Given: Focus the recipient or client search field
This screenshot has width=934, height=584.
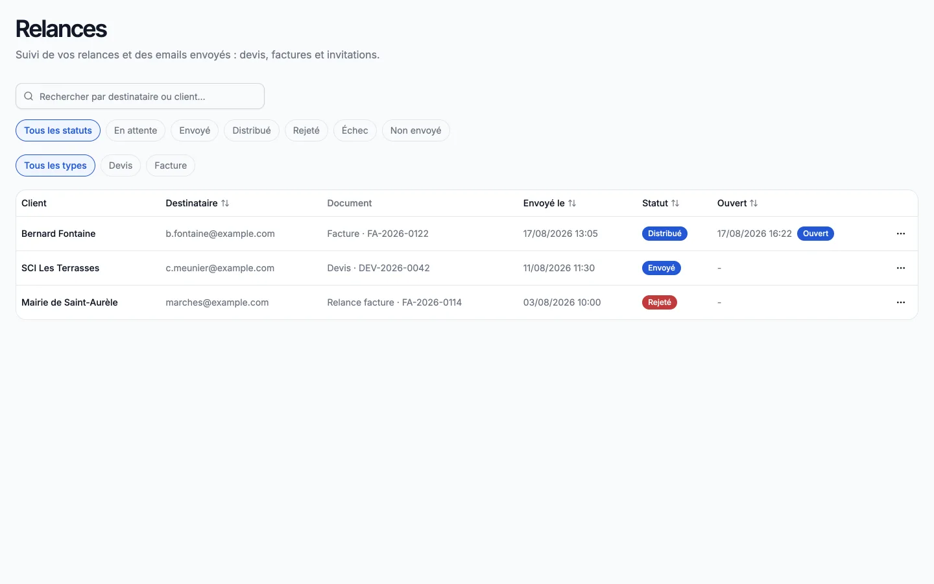Looking at the screenshot, I should click(x=140, y=96).
